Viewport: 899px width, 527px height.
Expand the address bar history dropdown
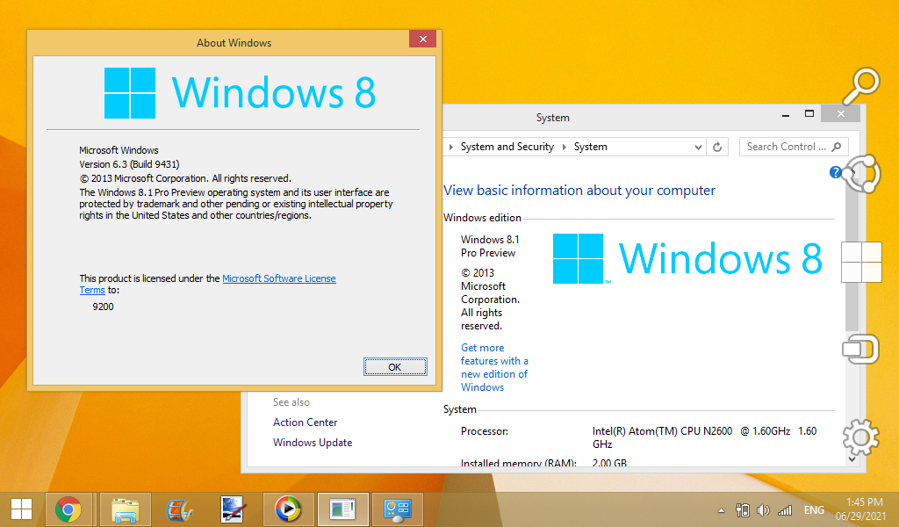(698, 148)
